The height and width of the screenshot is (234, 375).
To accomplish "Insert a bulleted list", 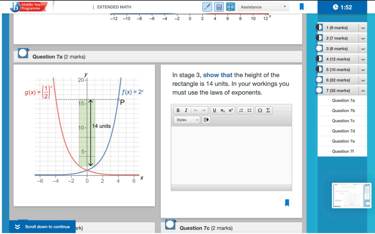I will click(x=249, y=110).
